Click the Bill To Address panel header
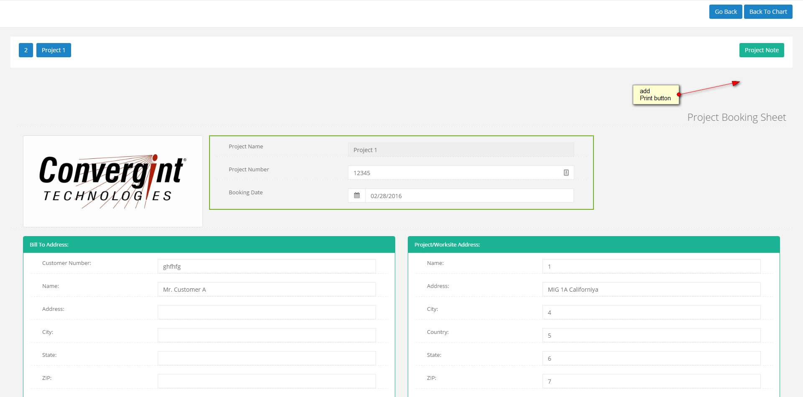This screenshot has height=397, width=803. click(x=209, y=245)
